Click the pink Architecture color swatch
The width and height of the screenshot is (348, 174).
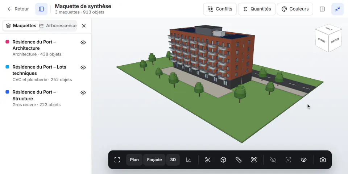7,42
